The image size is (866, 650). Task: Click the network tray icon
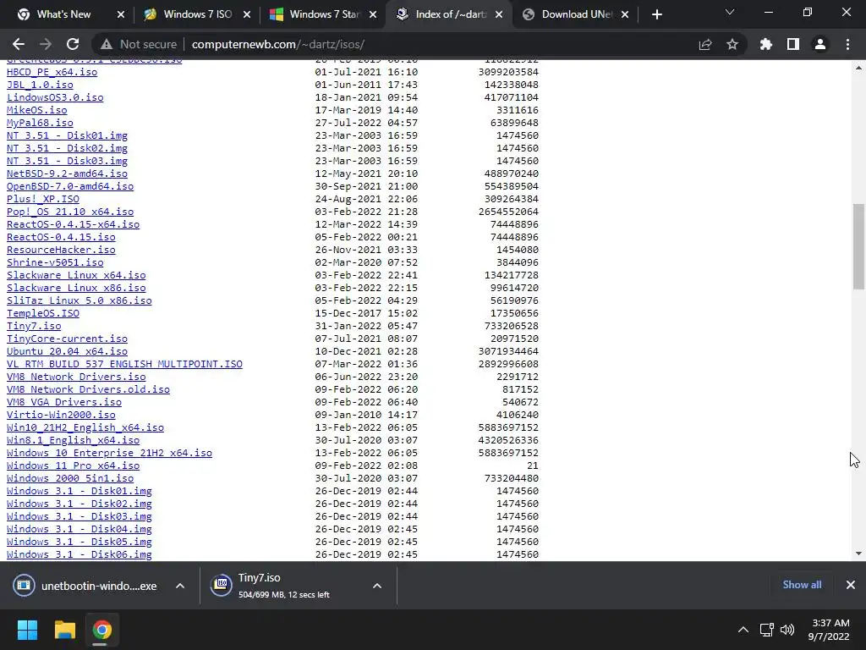point(766,630)
